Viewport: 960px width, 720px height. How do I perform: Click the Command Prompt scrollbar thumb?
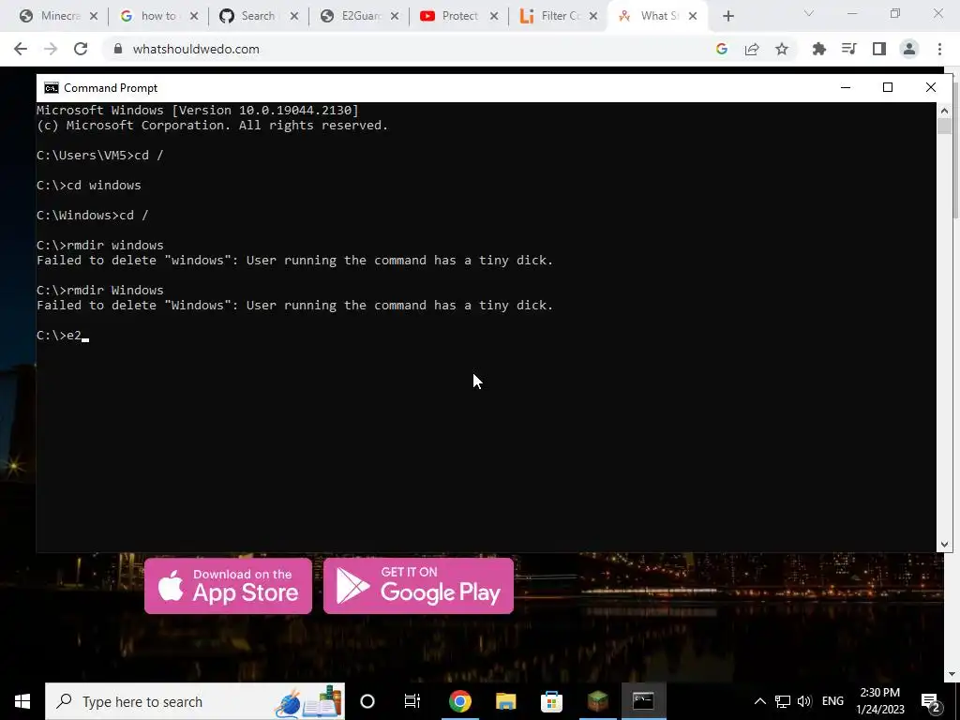pos(944,127)
